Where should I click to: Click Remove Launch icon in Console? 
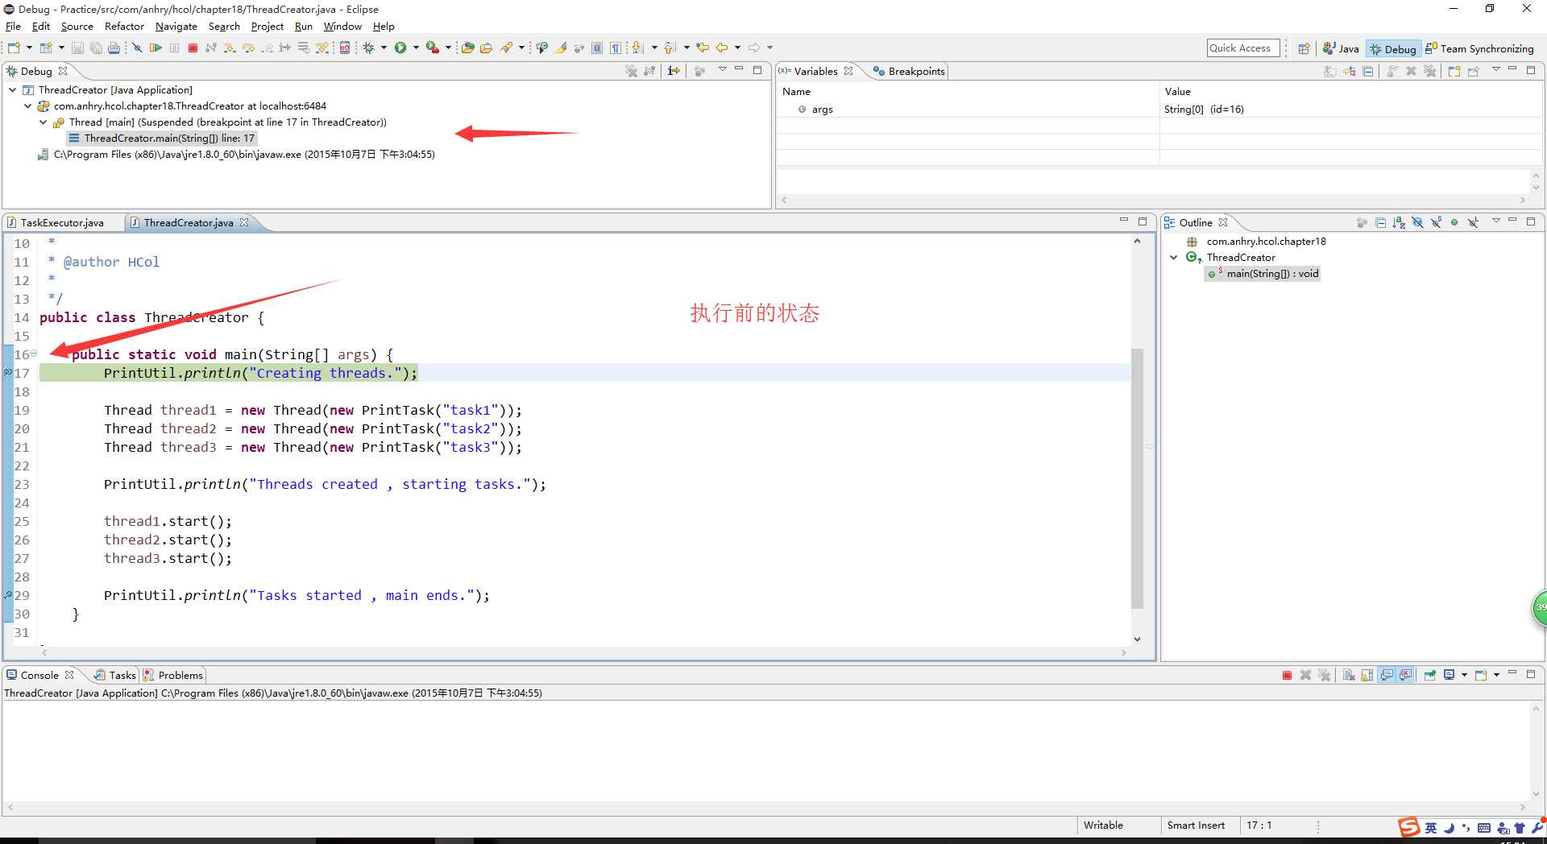[x=1305, y=675]
